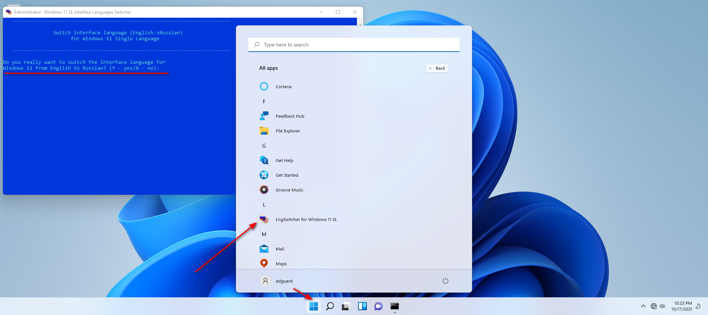The image size is (708, 315).
Task: Click the search magnifier inside search box
Action: click(257, 45)
